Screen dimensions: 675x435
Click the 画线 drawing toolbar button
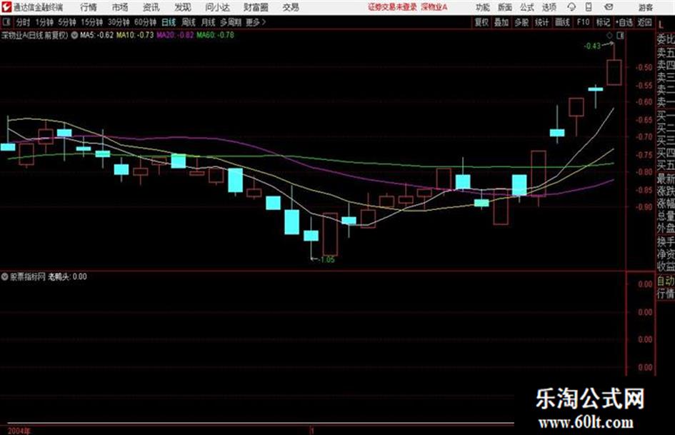point(562,22)
